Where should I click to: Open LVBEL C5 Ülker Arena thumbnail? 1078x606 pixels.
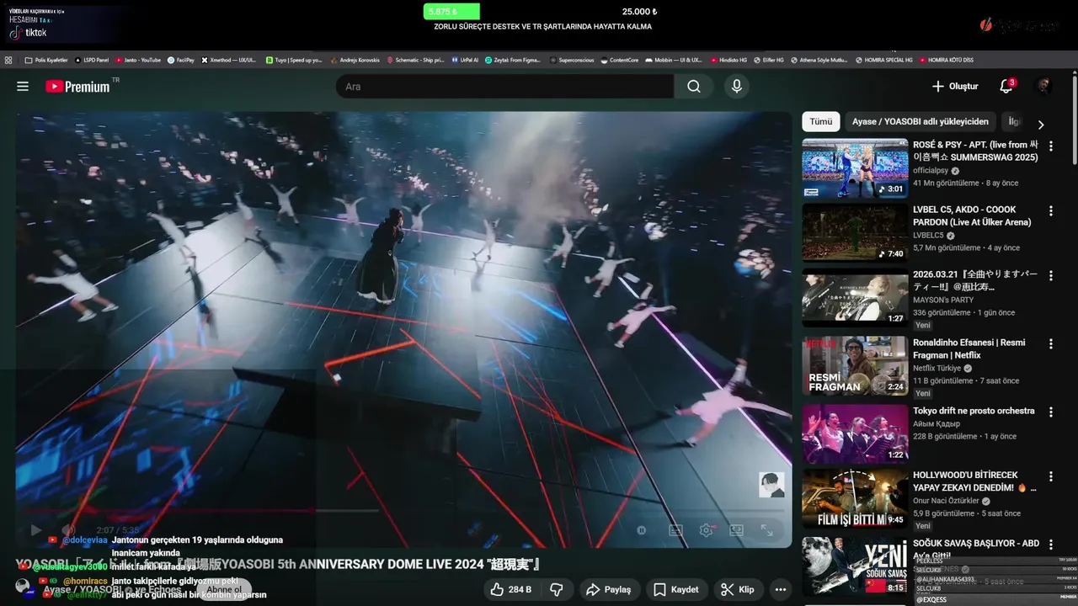855,232
